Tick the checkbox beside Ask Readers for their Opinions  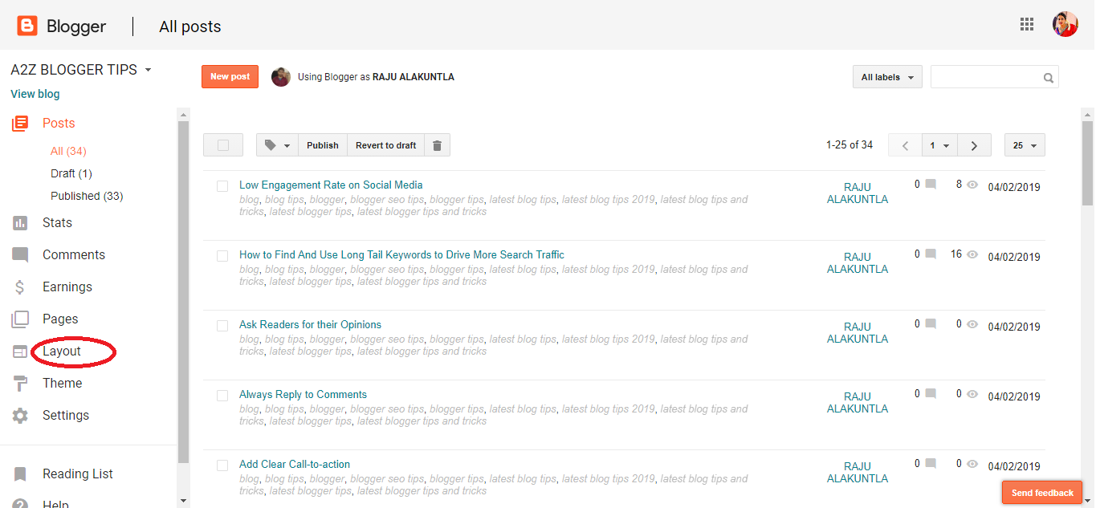222,326
